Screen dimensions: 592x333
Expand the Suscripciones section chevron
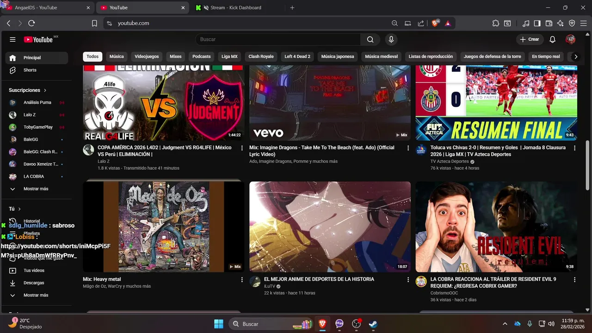45,90
